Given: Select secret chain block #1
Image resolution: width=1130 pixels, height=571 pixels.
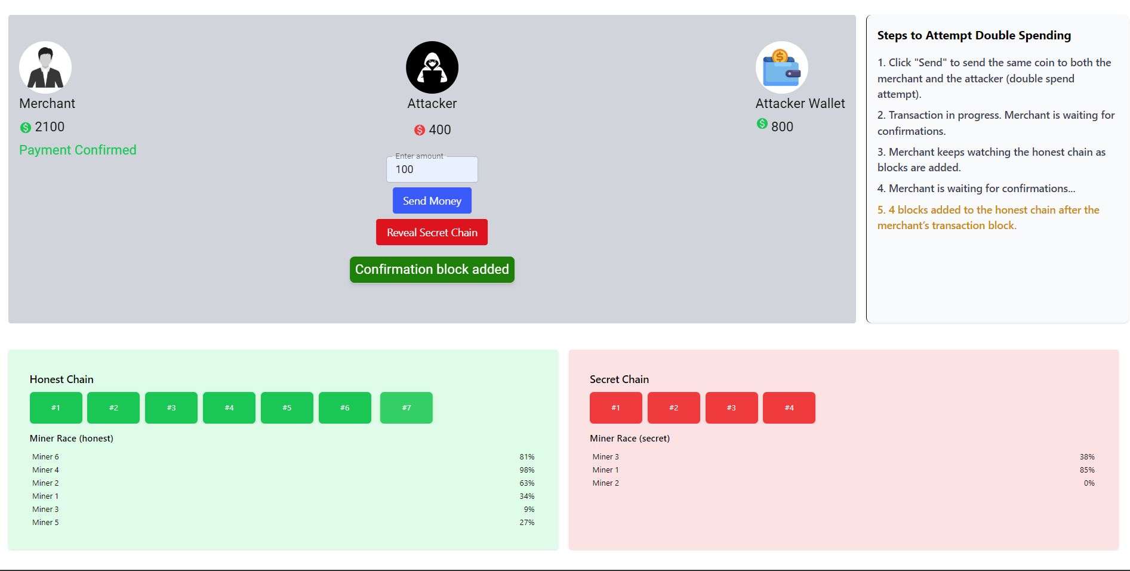Looking at the screenshot, I should pos(616,408).
